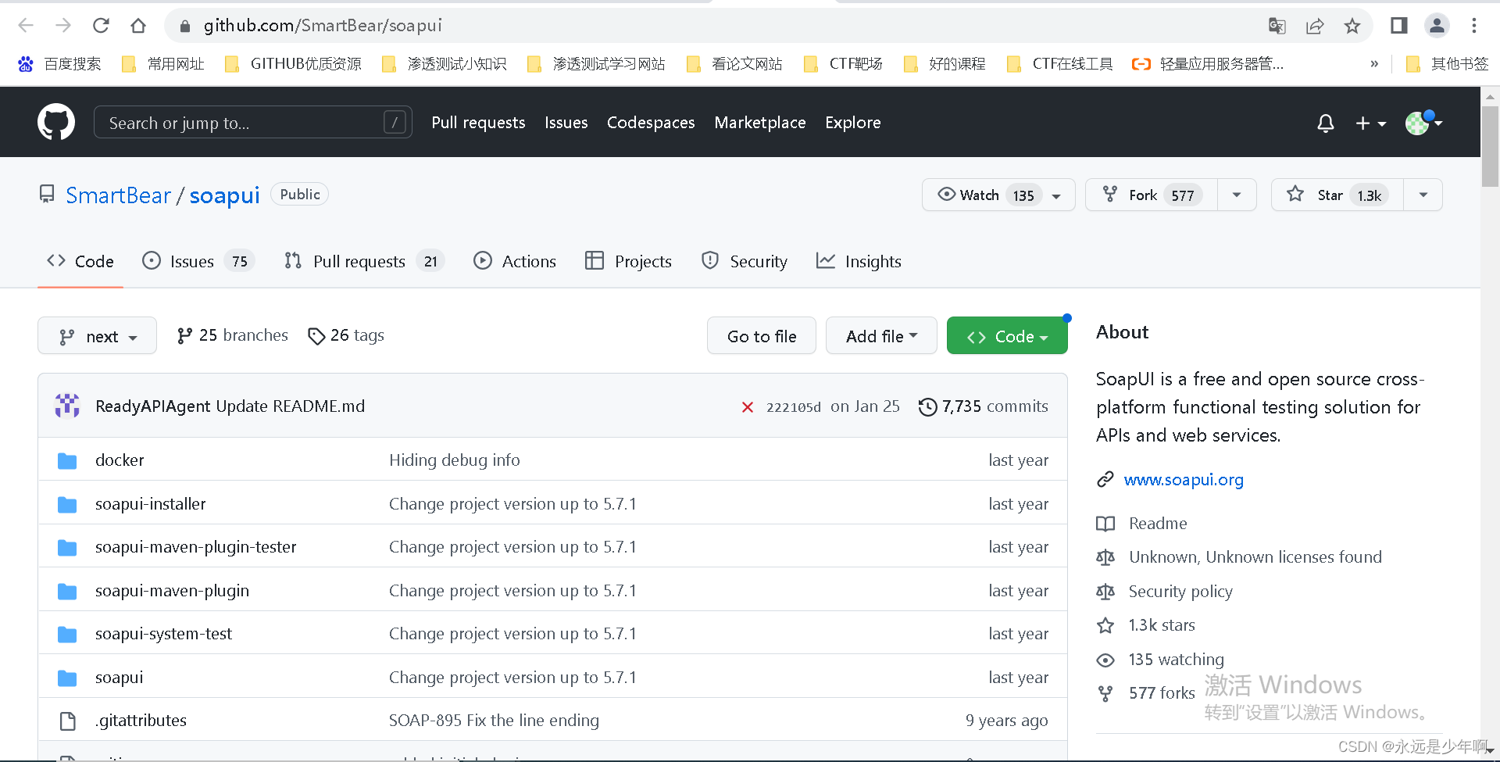The width and height of the screenshot is (1500, 762).
Task: Open Chrome profile avatar icon
Action: pyautogui.click(x=1437, y=26)
